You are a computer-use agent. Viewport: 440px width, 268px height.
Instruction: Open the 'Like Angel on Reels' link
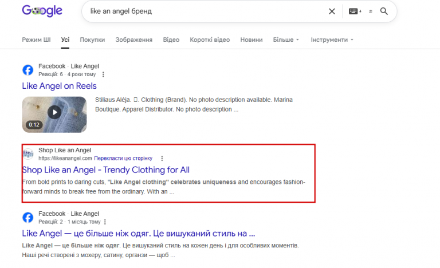pyautogui.click(x=59, y=86)
